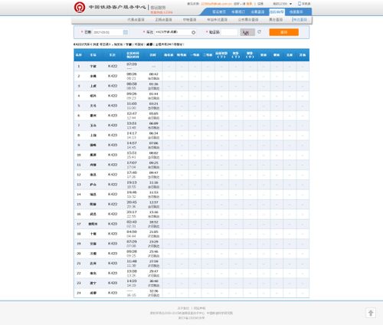This screenshot has width=383, height=325.
Task: Click the mobile version phone icon
Action: tap(300, 4)
